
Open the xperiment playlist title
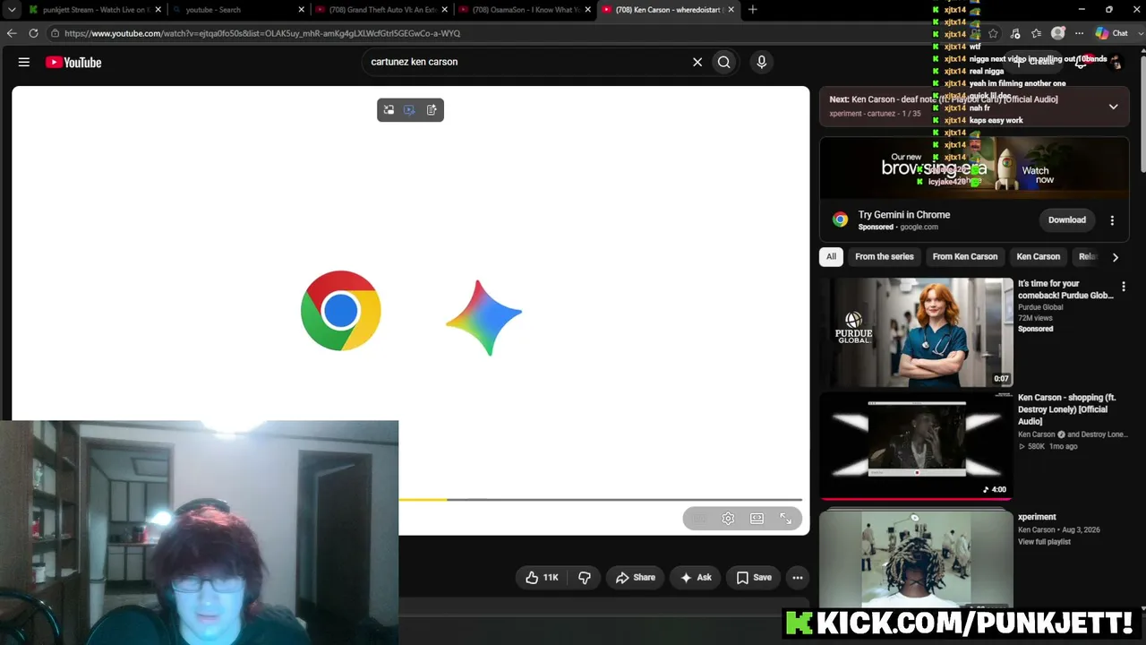tap(1037, 517)
